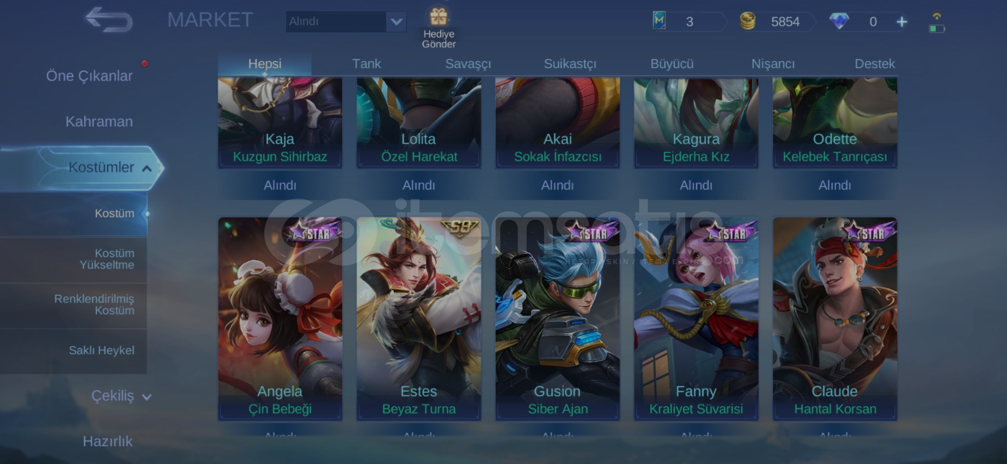Tap the blue diamond currency icon

tap(839, 21)
